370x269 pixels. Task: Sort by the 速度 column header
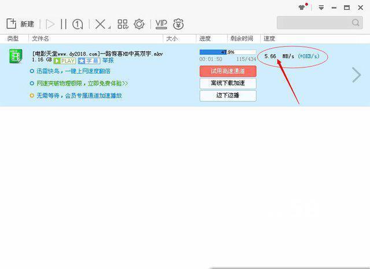(269, 39)
